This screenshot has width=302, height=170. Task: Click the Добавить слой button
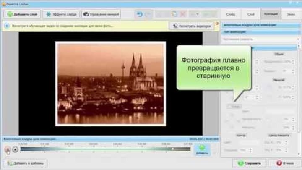point(21,14)
